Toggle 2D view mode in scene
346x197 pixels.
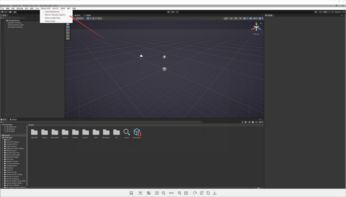pos(231,18)
